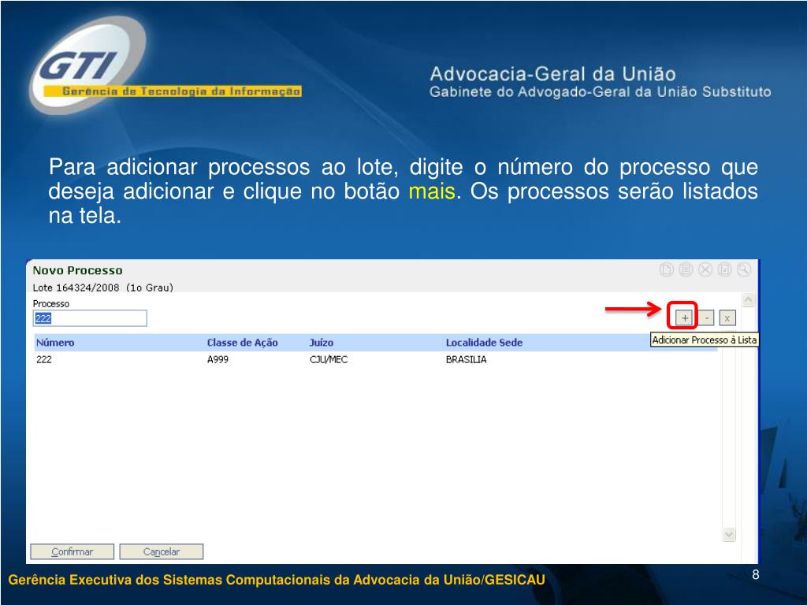Click the scroll down arrow of list
Screen dimensions: 807x605
(x=729, y=535)
